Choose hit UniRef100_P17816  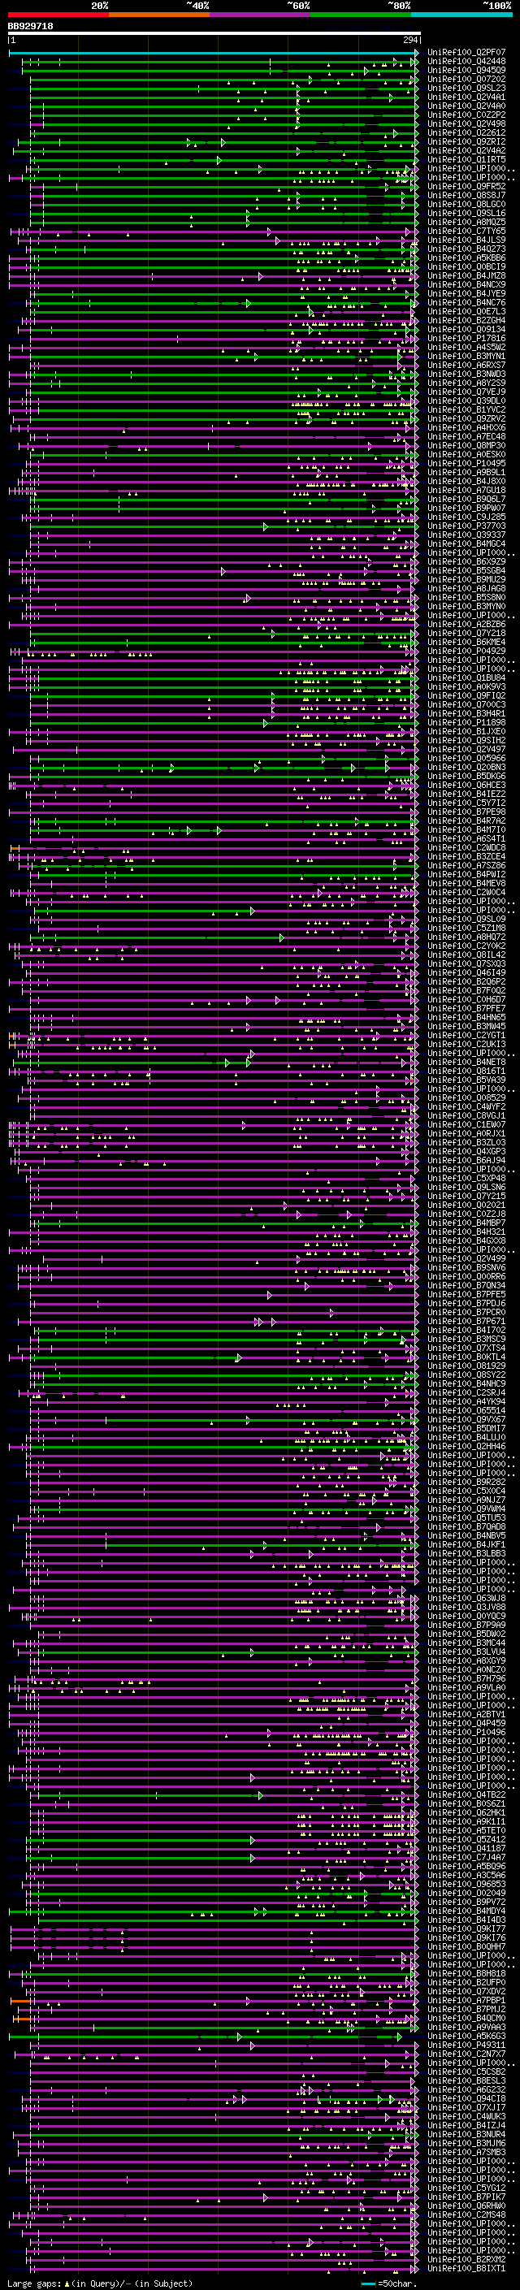tap(466, 339)
